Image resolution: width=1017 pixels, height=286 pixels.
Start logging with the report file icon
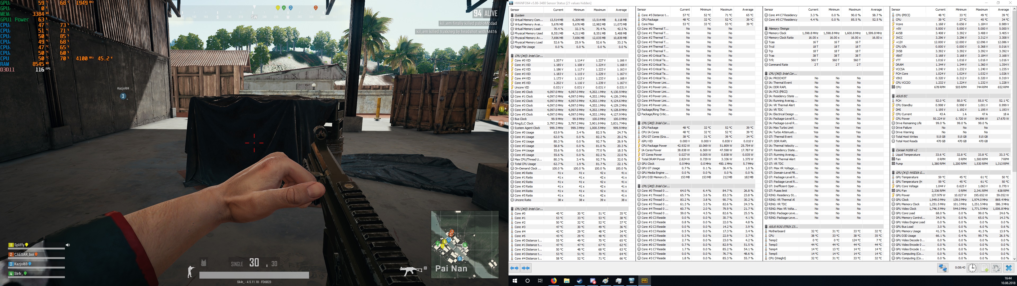pyautogui.click(x=985, y=268)
